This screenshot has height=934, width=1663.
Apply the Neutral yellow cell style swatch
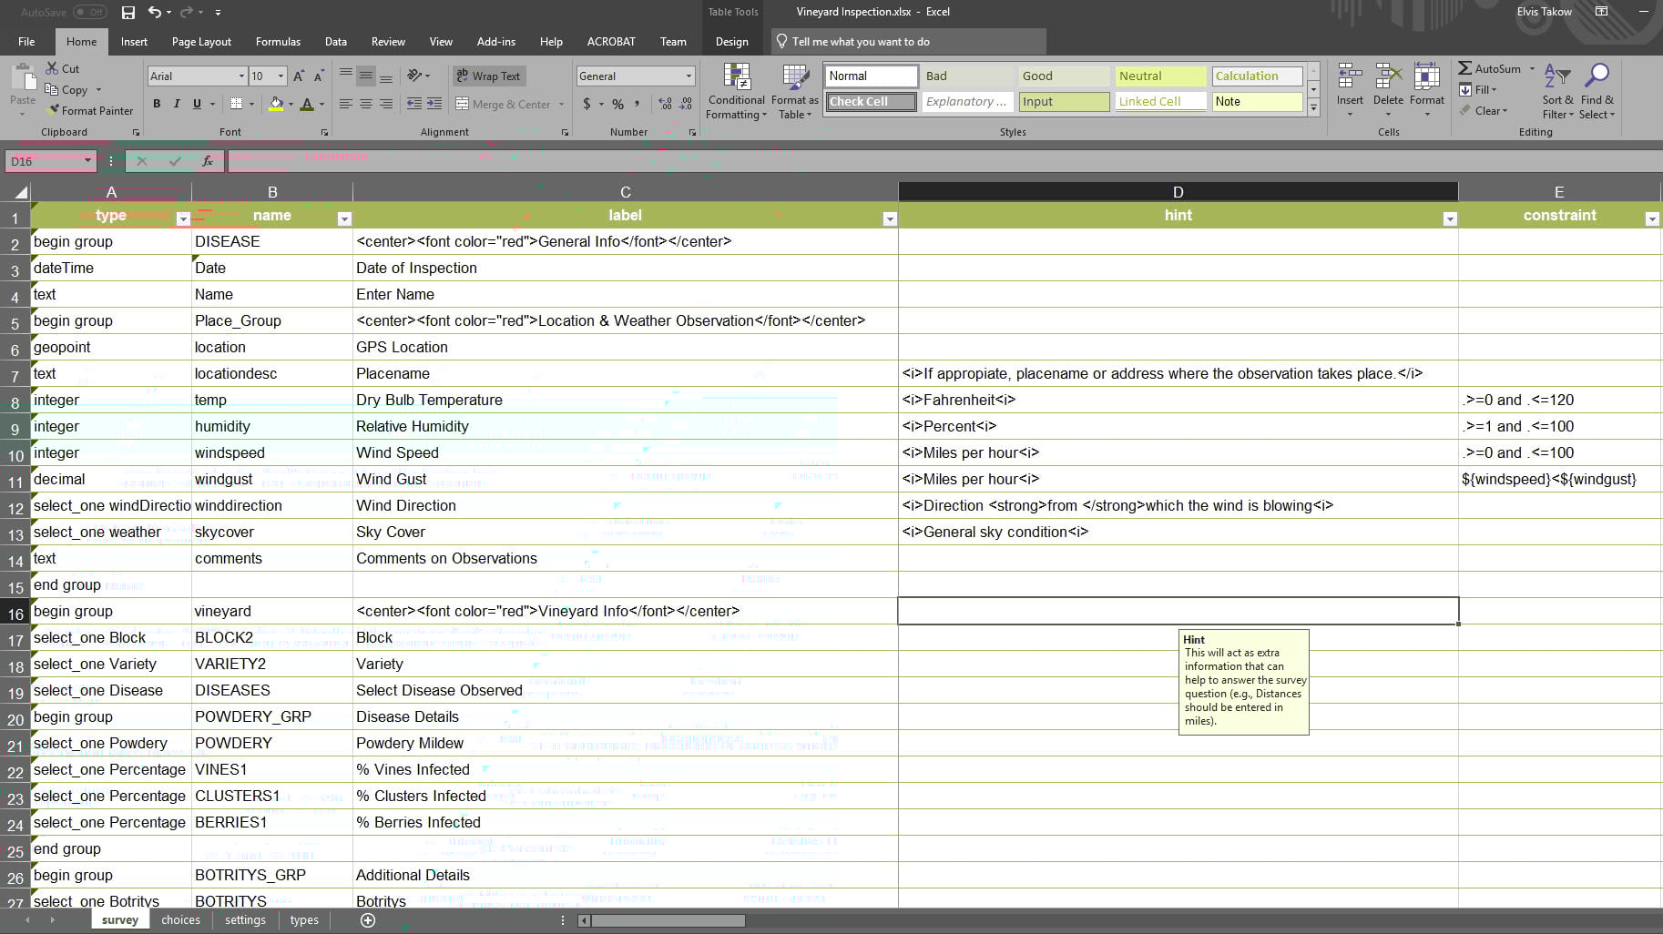click(1161, 76)
